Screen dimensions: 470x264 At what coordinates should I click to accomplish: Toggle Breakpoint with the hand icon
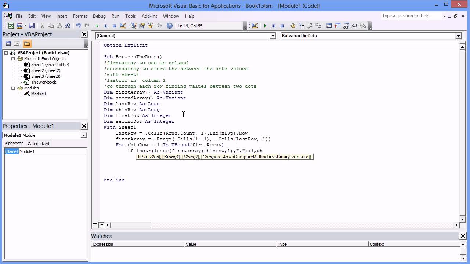[x=293, y=26]
